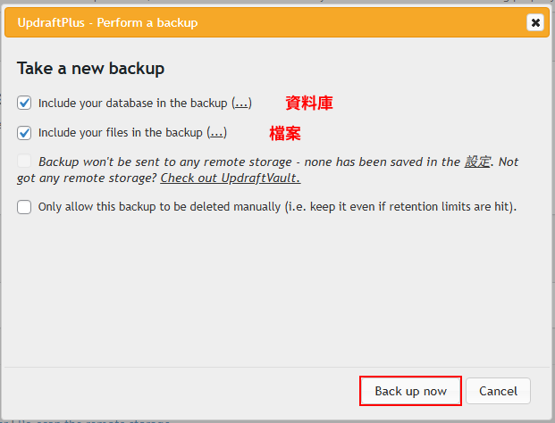This screenshot has height=423, width=555.
Task: Cancel the backup dialog
Action: click(x=498, y=391)
